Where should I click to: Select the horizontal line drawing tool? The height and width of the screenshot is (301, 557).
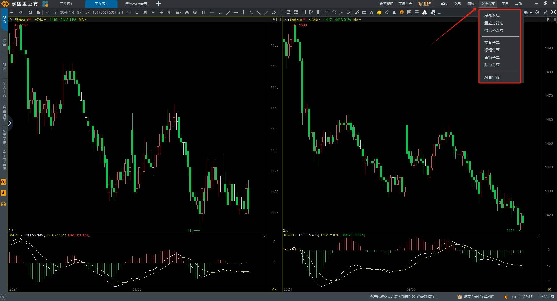(236, 12)
